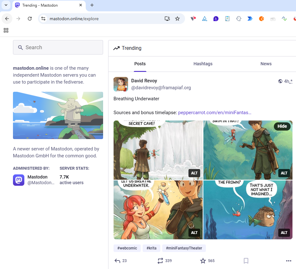296x269 pixels.
Task: Open the blue double-arrow extension icon
Action: point(250,19)
